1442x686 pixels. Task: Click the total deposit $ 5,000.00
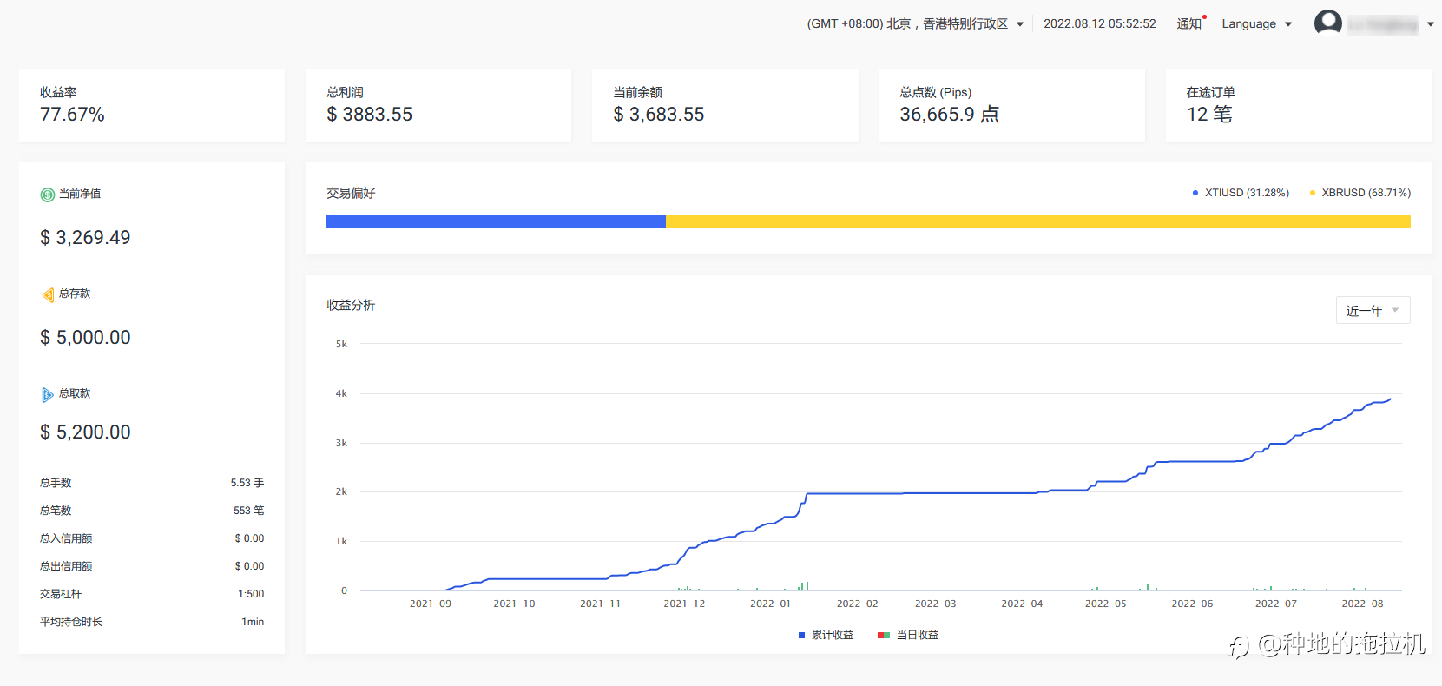pos(85,338)
